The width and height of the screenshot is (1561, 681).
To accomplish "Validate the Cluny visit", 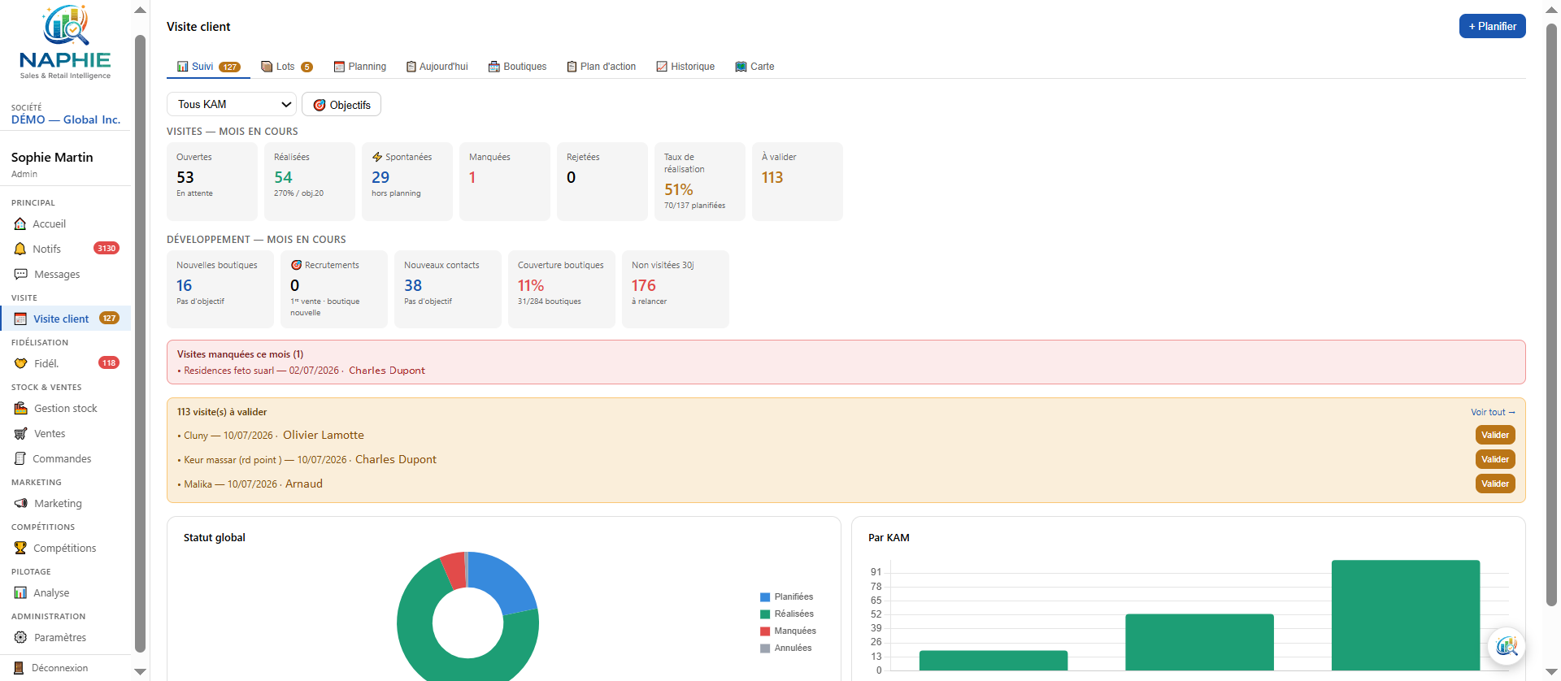I will (x=1495, y=435).
